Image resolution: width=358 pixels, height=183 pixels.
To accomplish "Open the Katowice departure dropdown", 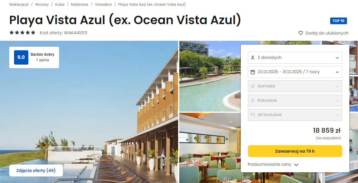I will coord(295,101).
